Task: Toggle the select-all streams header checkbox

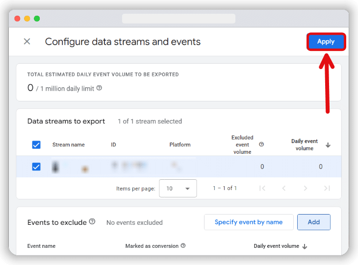Action: 36,145
